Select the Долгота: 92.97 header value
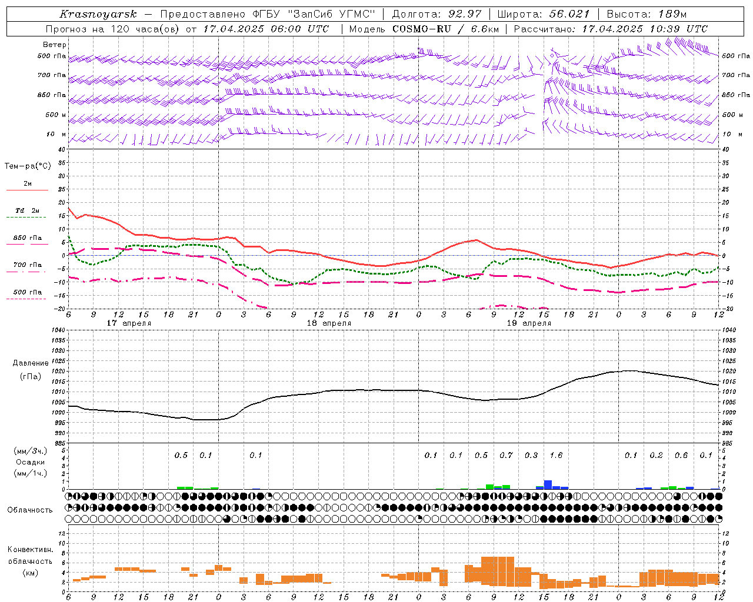This screenshot has width=753, height=602. pos(437,14)
